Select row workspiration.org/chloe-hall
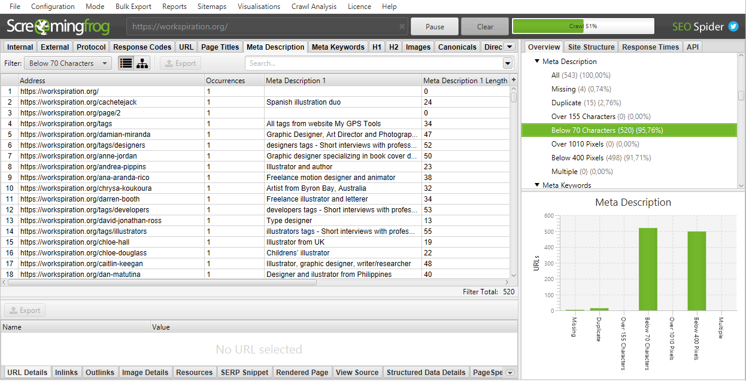The height and width of the screenshot is (381, 746). [255, 242]
